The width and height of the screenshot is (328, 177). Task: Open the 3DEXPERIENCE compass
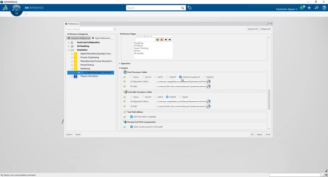(16, 10)
